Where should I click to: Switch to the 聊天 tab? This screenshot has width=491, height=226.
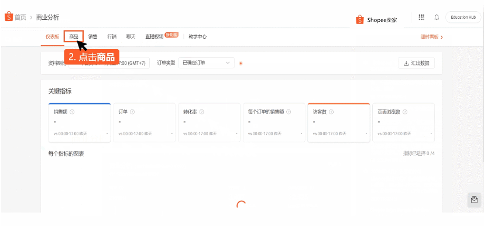tap(131, 37)
